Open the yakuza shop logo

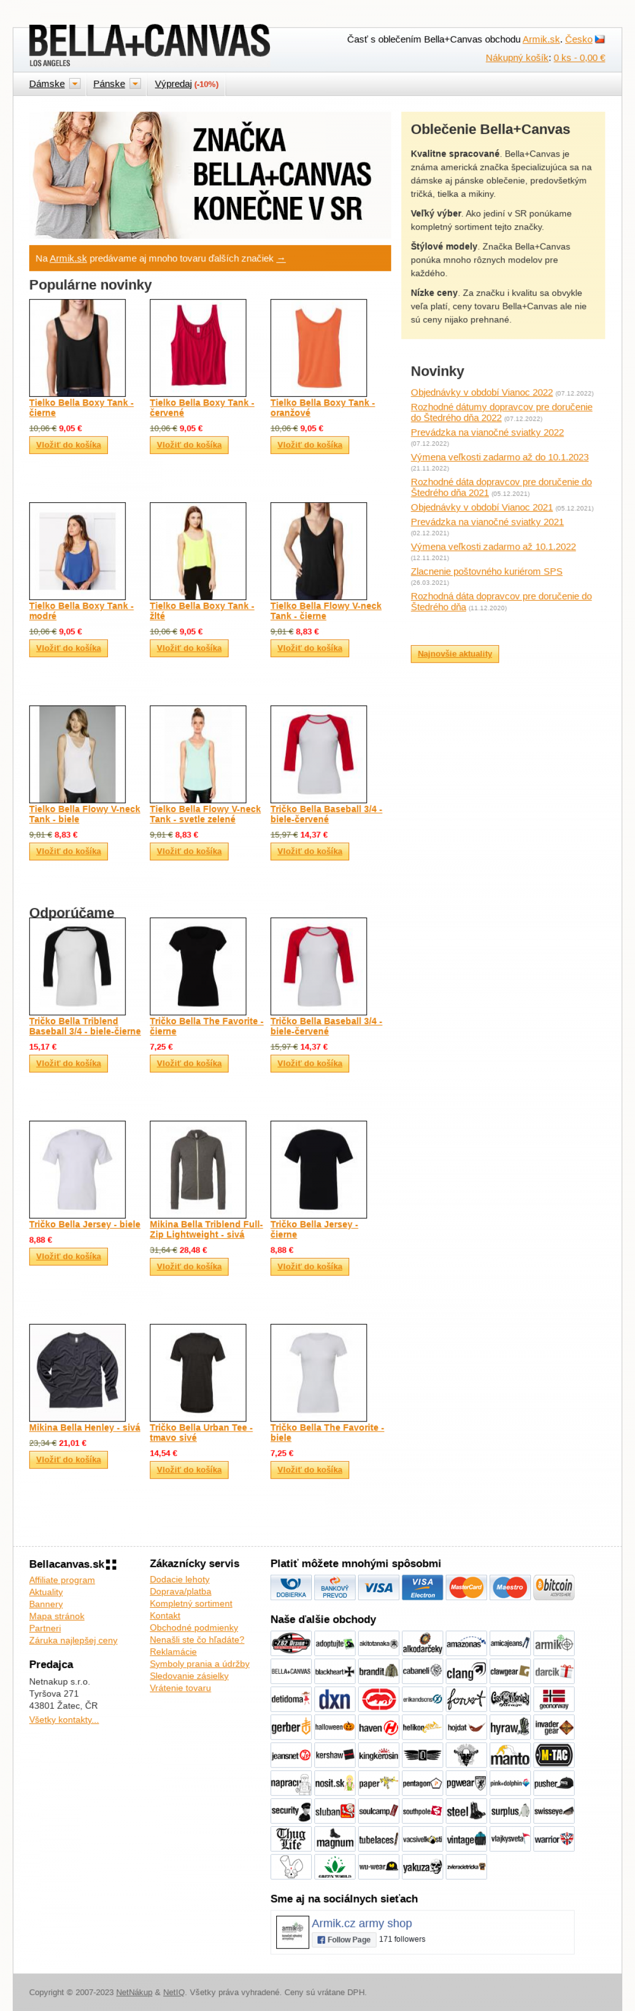pyautogui.click(x=422, y=1868)
